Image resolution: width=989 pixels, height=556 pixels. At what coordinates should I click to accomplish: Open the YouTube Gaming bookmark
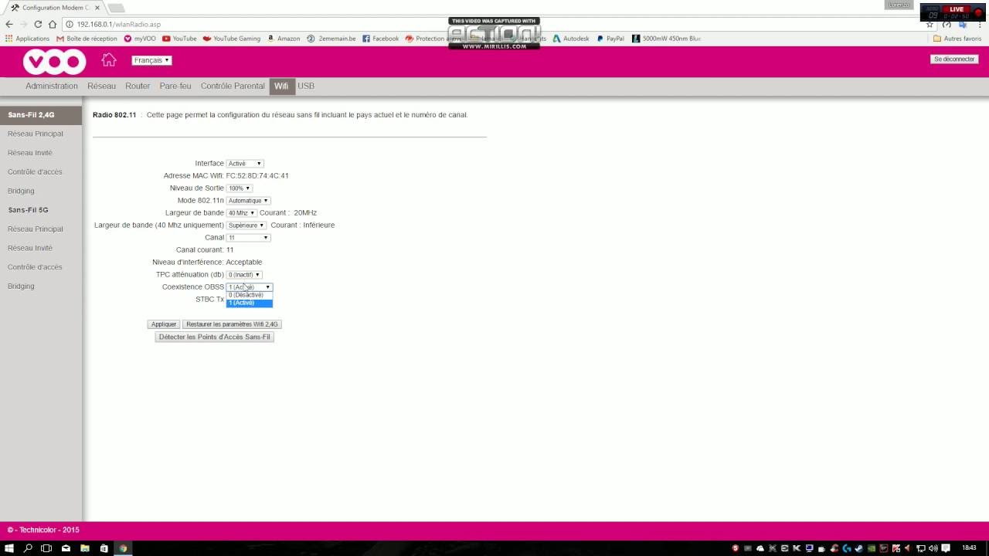click(232, 39)
